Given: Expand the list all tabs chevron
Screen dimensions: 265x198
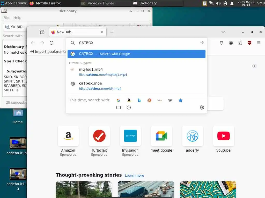Looking at the screenshot, I should (x=223, y=32).
